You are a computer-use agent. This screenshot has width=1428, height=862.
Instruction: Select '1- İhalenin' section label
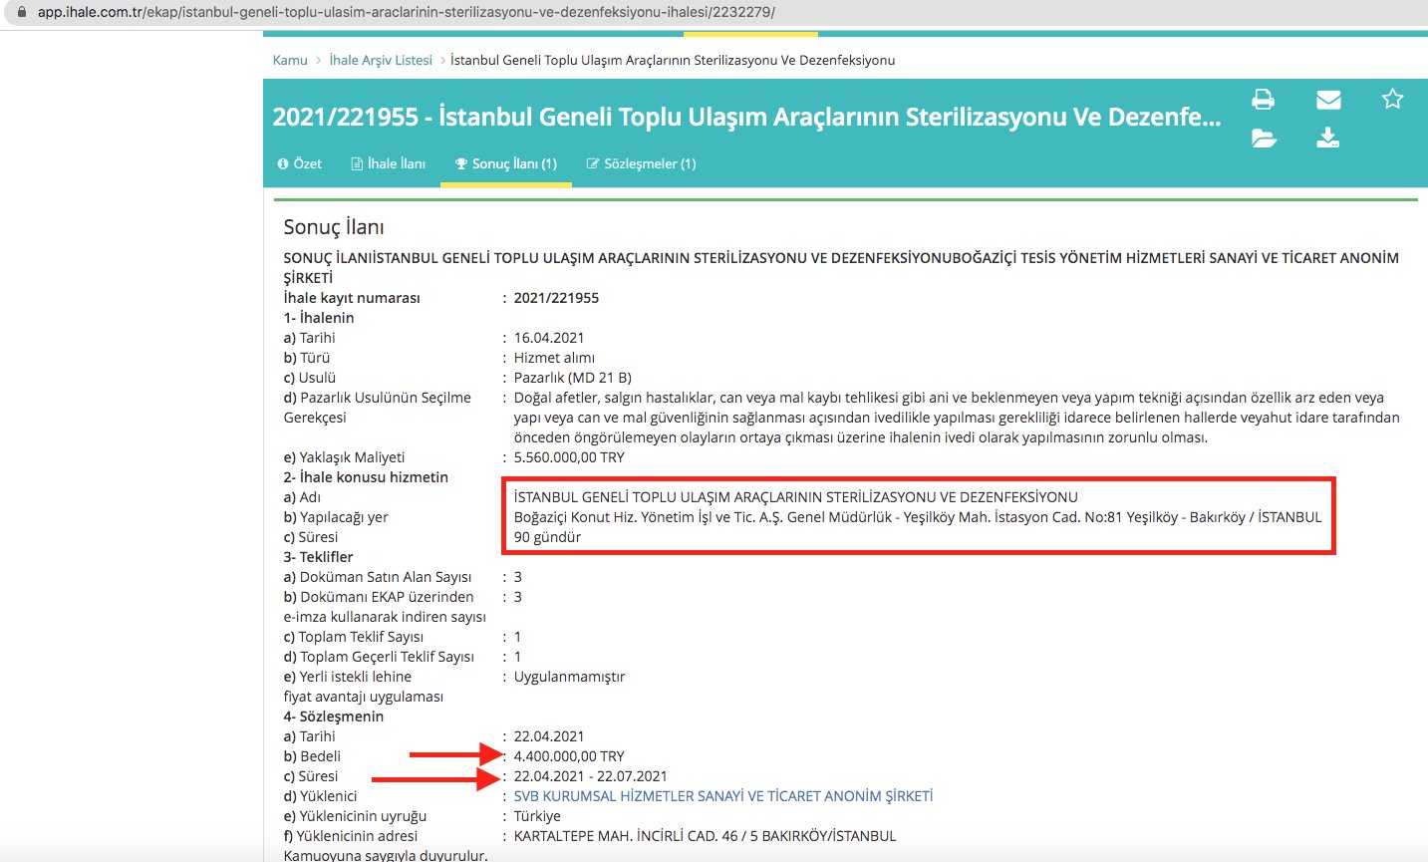click(x=319, y=318)
